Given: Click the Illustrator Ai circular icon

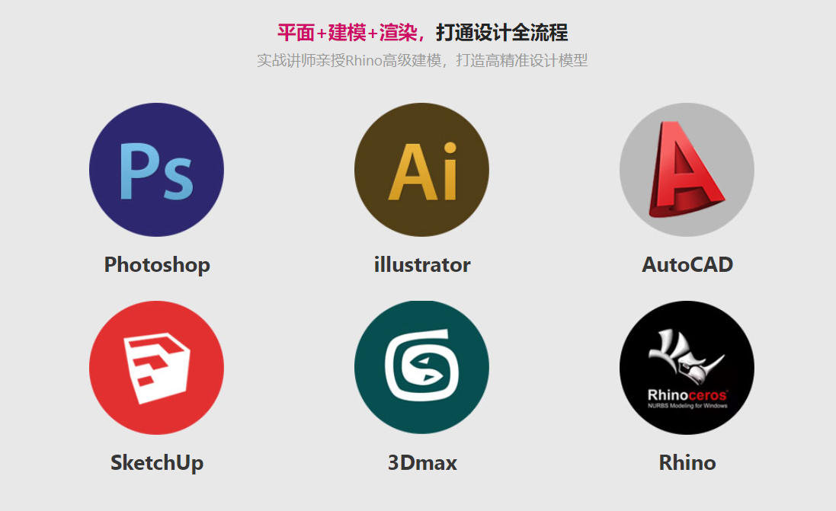Looking at the screenshot, I should click(421, 170).
